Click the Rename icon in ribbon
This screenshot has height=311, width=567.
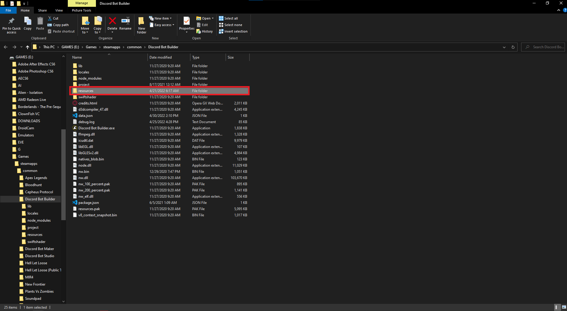point(125,21)
